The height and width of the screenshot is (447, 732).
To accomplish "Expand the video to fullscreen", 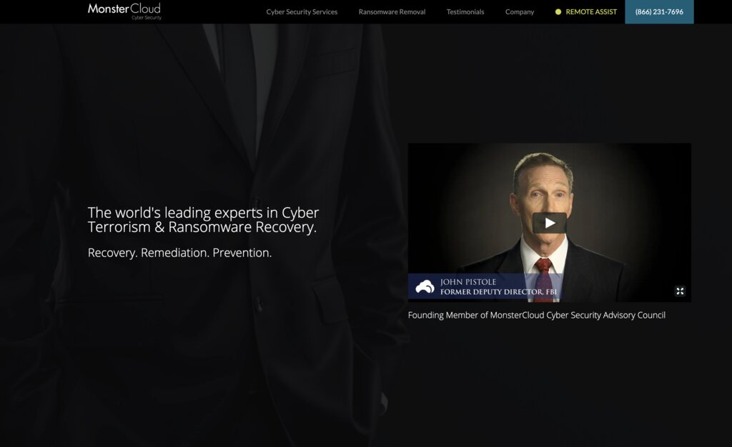I will tap(680, 291).
